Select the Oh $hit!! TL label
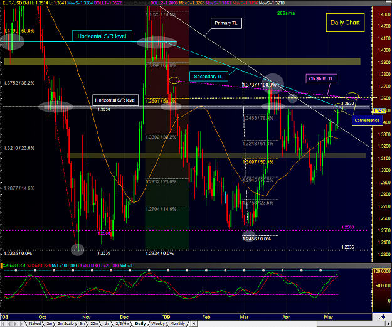The height and width of the screenshot is (327, 392). coord(322,79)
